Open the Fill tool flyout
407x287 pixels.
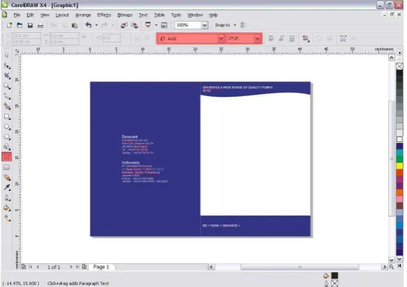tap(7, 208)
